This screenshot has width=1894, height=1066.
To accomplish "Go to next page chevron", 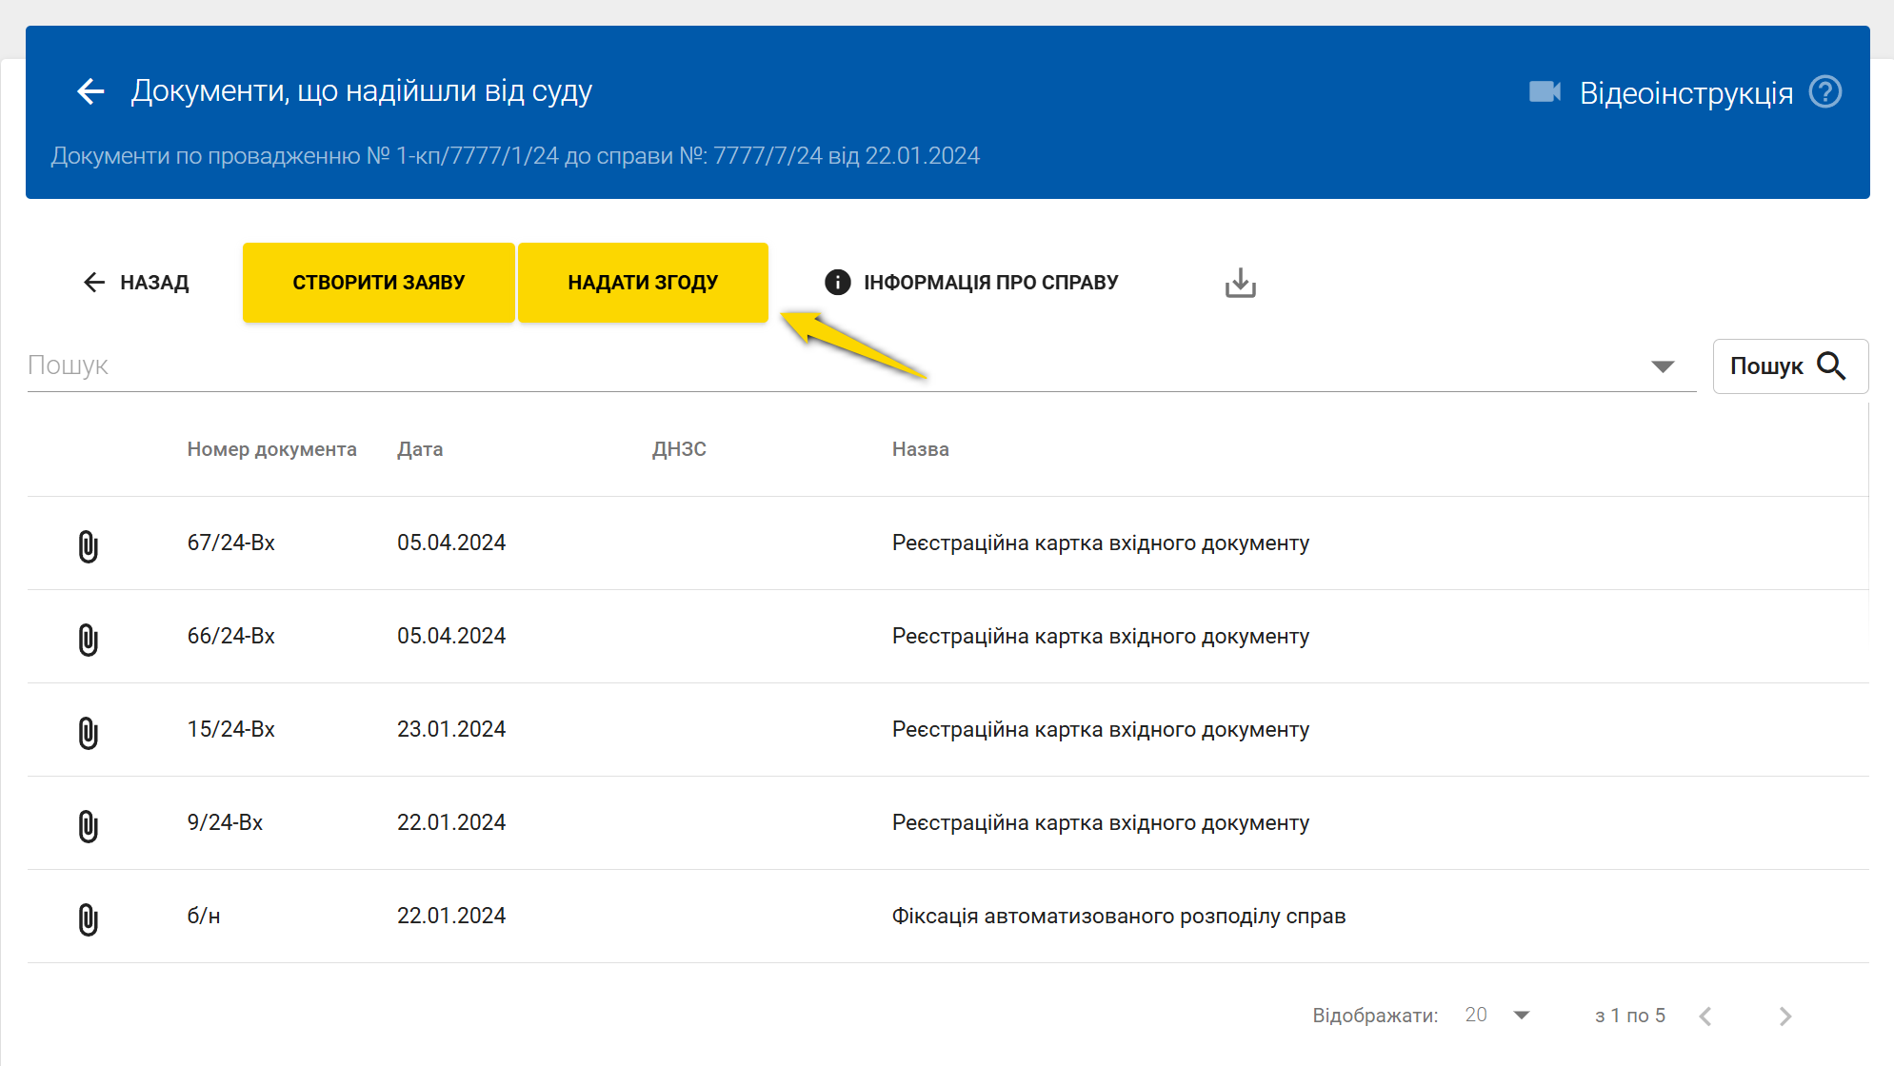I will pyautogui.click(x=1784, y=1017).
